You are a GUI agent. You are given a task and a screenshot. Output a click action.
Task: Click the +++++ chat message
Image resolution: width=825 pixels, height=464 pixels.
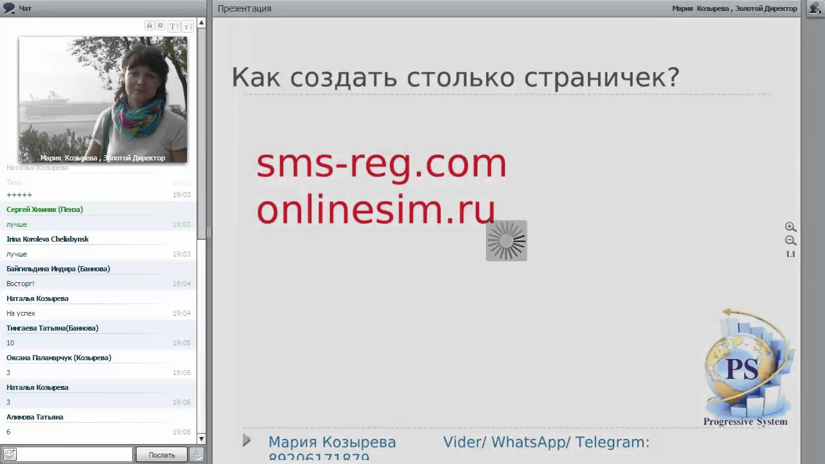[19, 195]
